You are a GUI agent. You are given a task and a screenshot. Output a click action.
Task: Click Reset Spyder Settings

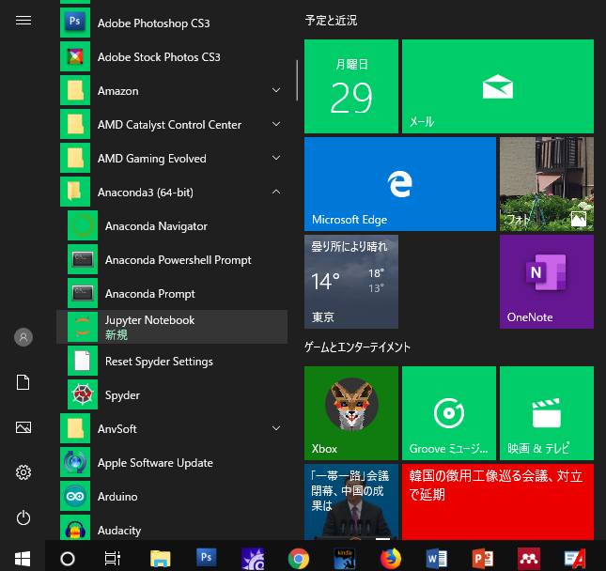[173, 362]
